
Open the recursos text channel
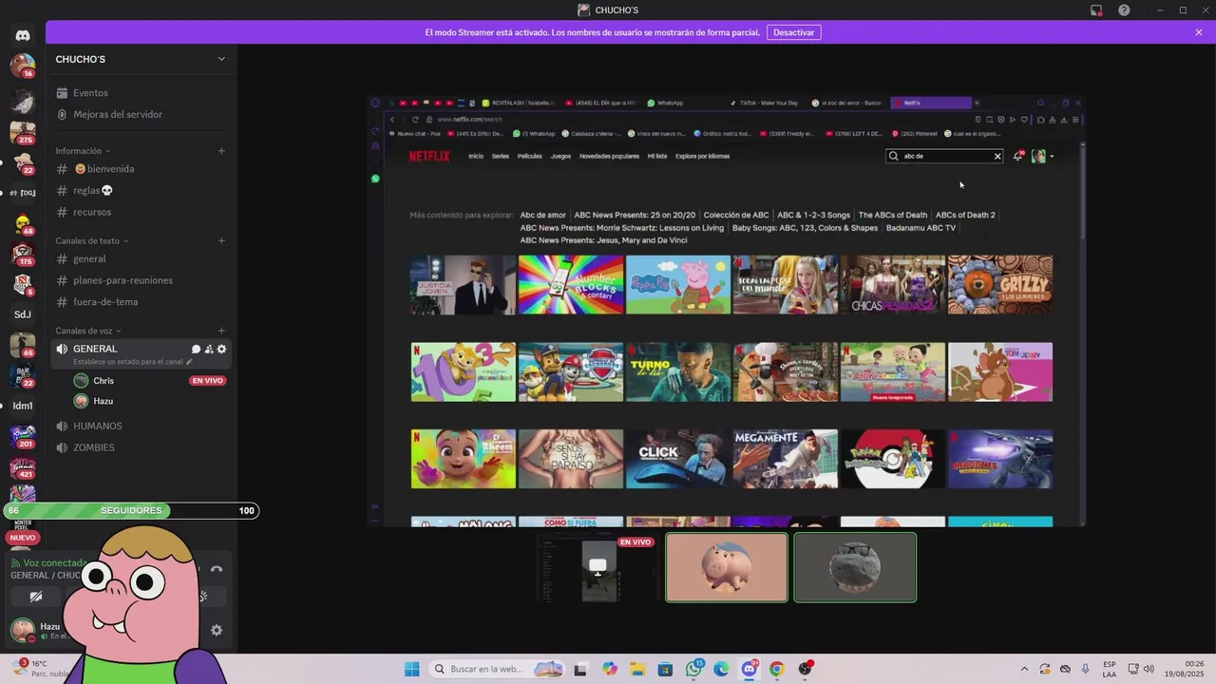click(x=142, y=212)
